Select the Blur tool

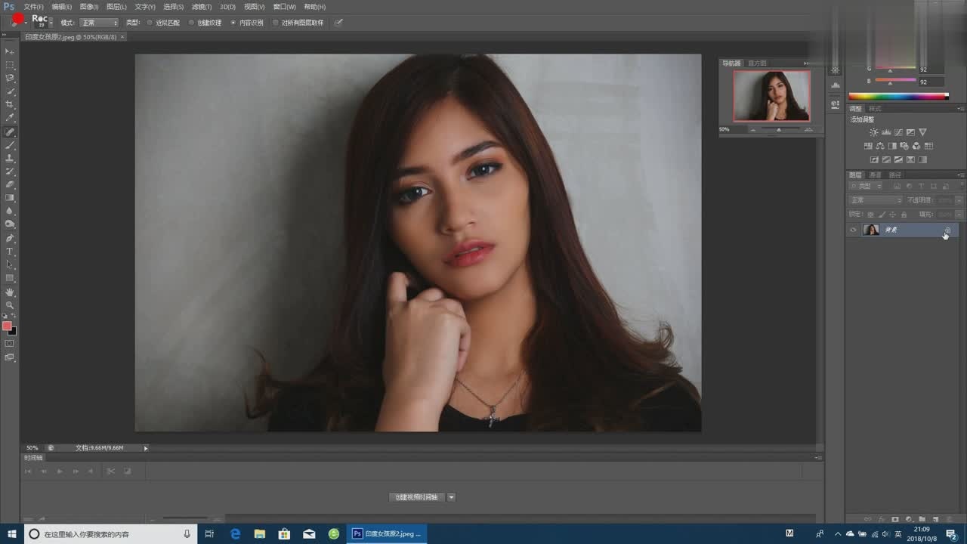click(x=10, y=211)
